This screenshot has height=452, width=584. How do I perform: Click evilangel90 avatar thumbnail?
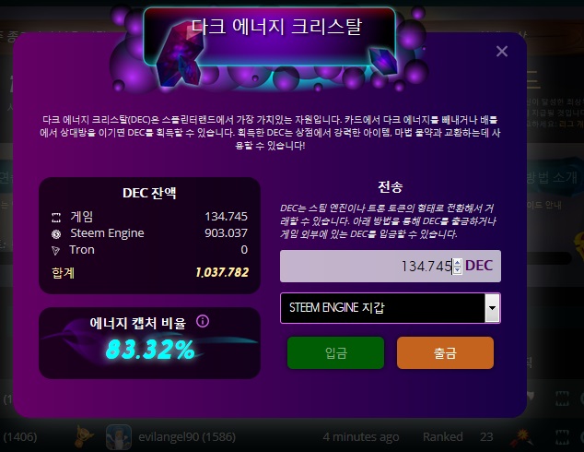119,436
